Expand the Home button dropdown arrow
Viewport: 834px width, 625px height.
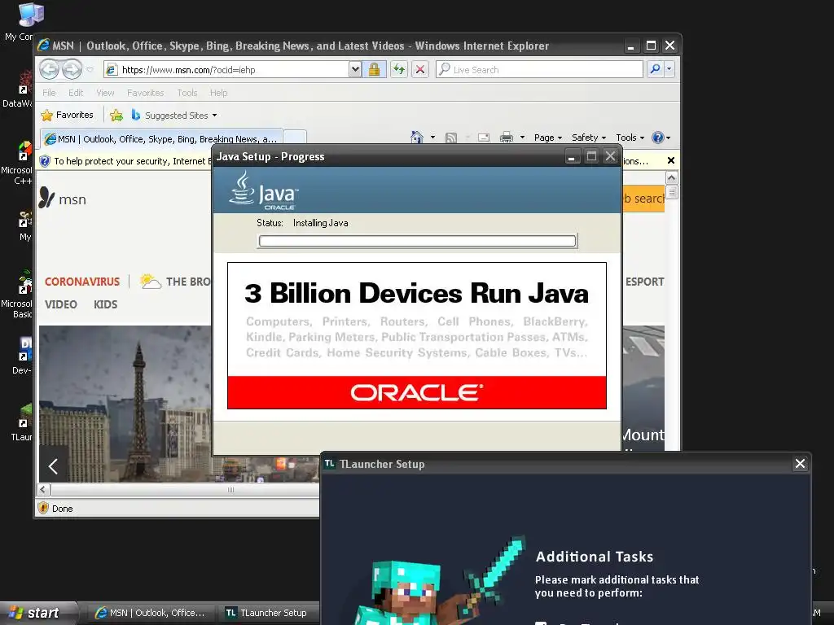click(x=432, y=138)
